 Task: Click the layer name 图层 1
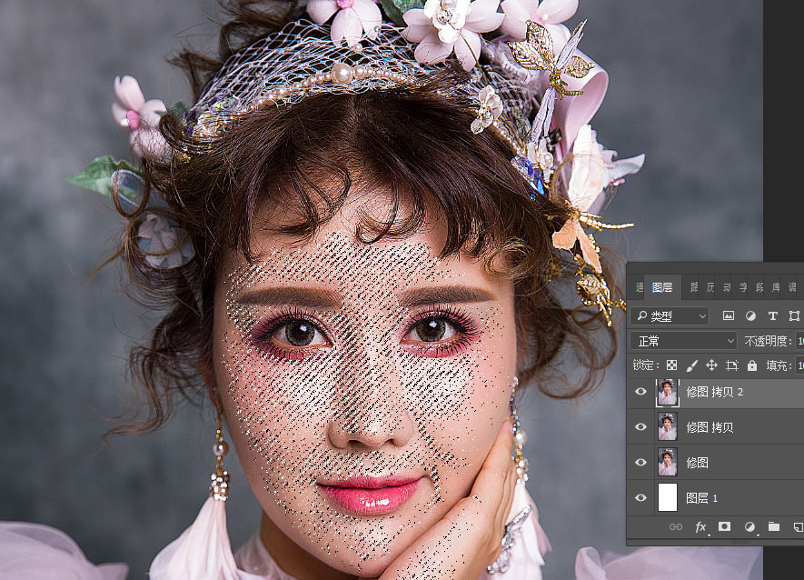point(702,498)
